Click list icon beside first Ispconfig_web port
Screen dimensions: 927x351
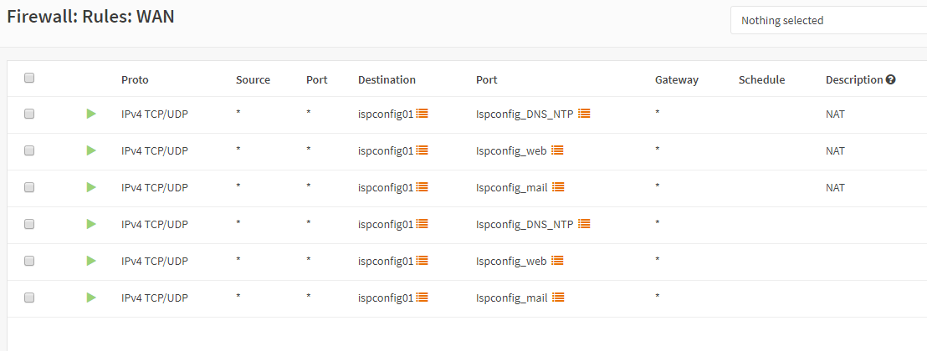click(557, 150)
